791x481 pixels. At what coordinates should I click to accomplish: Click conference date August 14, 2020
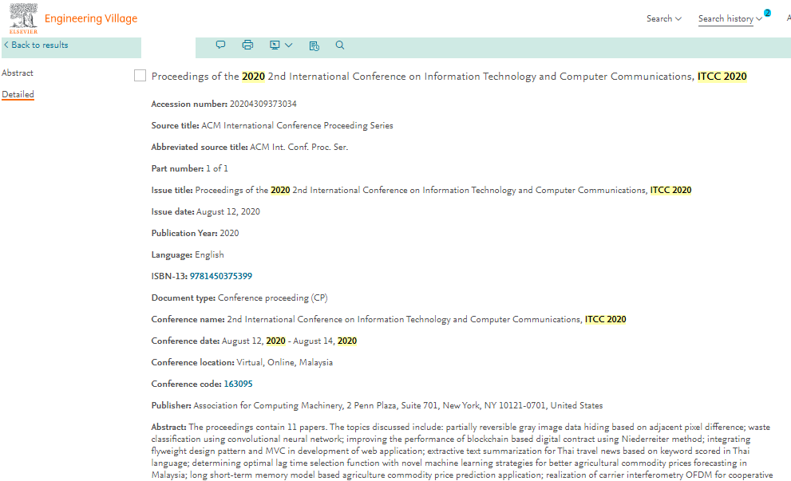tap(325, 341)
